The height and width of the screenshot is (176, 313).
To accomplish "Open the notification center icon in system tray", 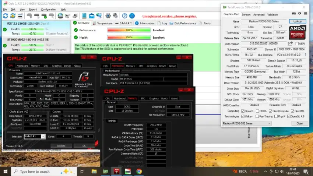I will (306, 172).
